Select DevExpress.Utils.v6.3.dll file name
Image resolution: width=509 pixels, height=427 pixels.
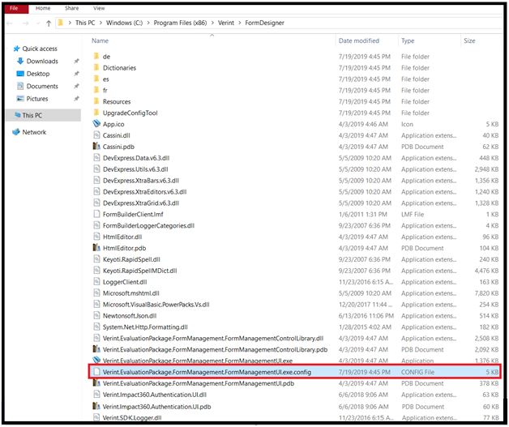click(x=135, y=169)
